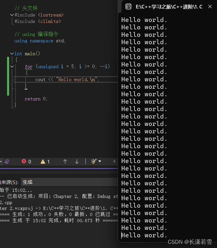Viewport: 217px width, 248px height.
Task: Collapse the int main() function
Action: pos(12,54)
